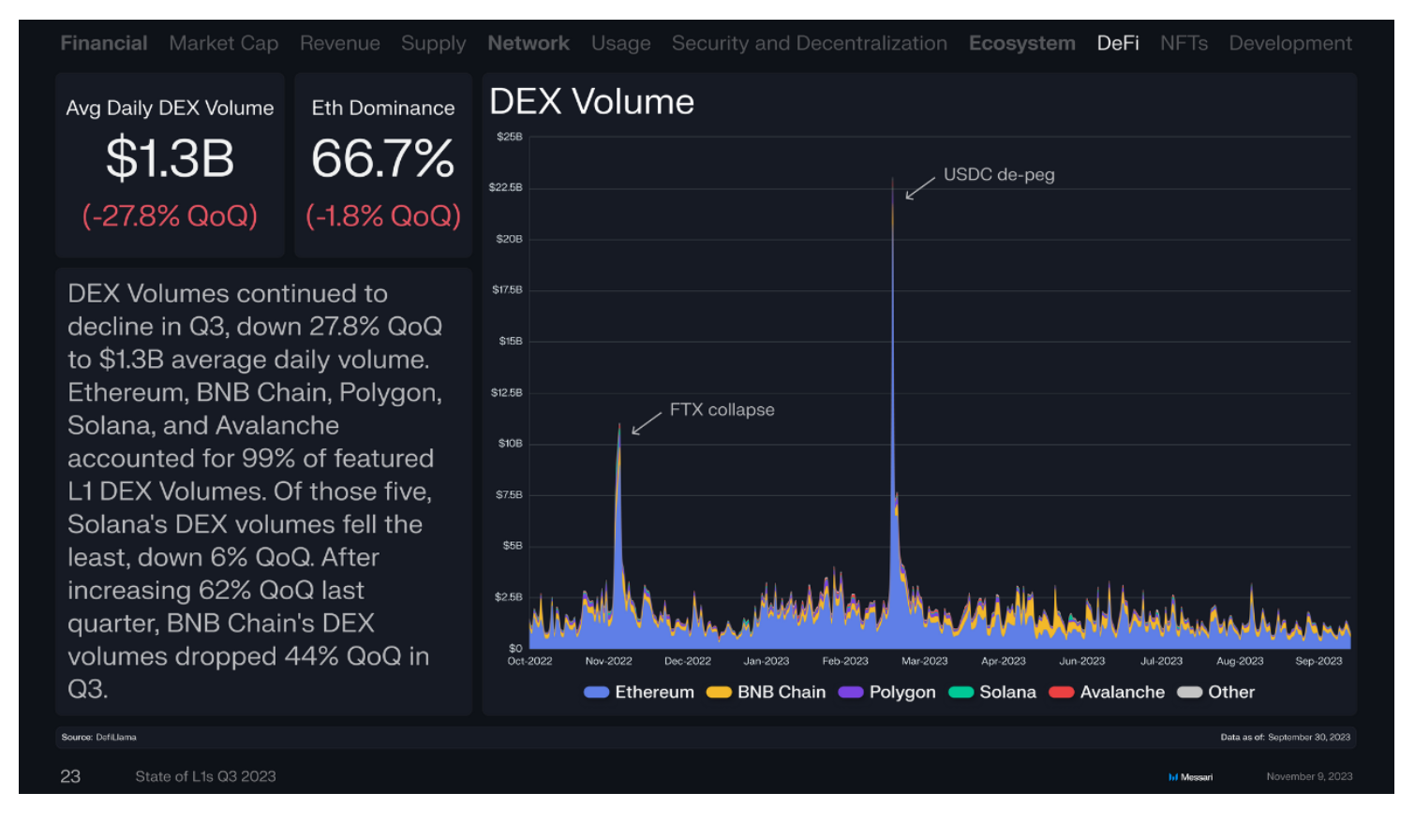
Task: Click the USDC de-peg volume spike
Action: point(893,412)
